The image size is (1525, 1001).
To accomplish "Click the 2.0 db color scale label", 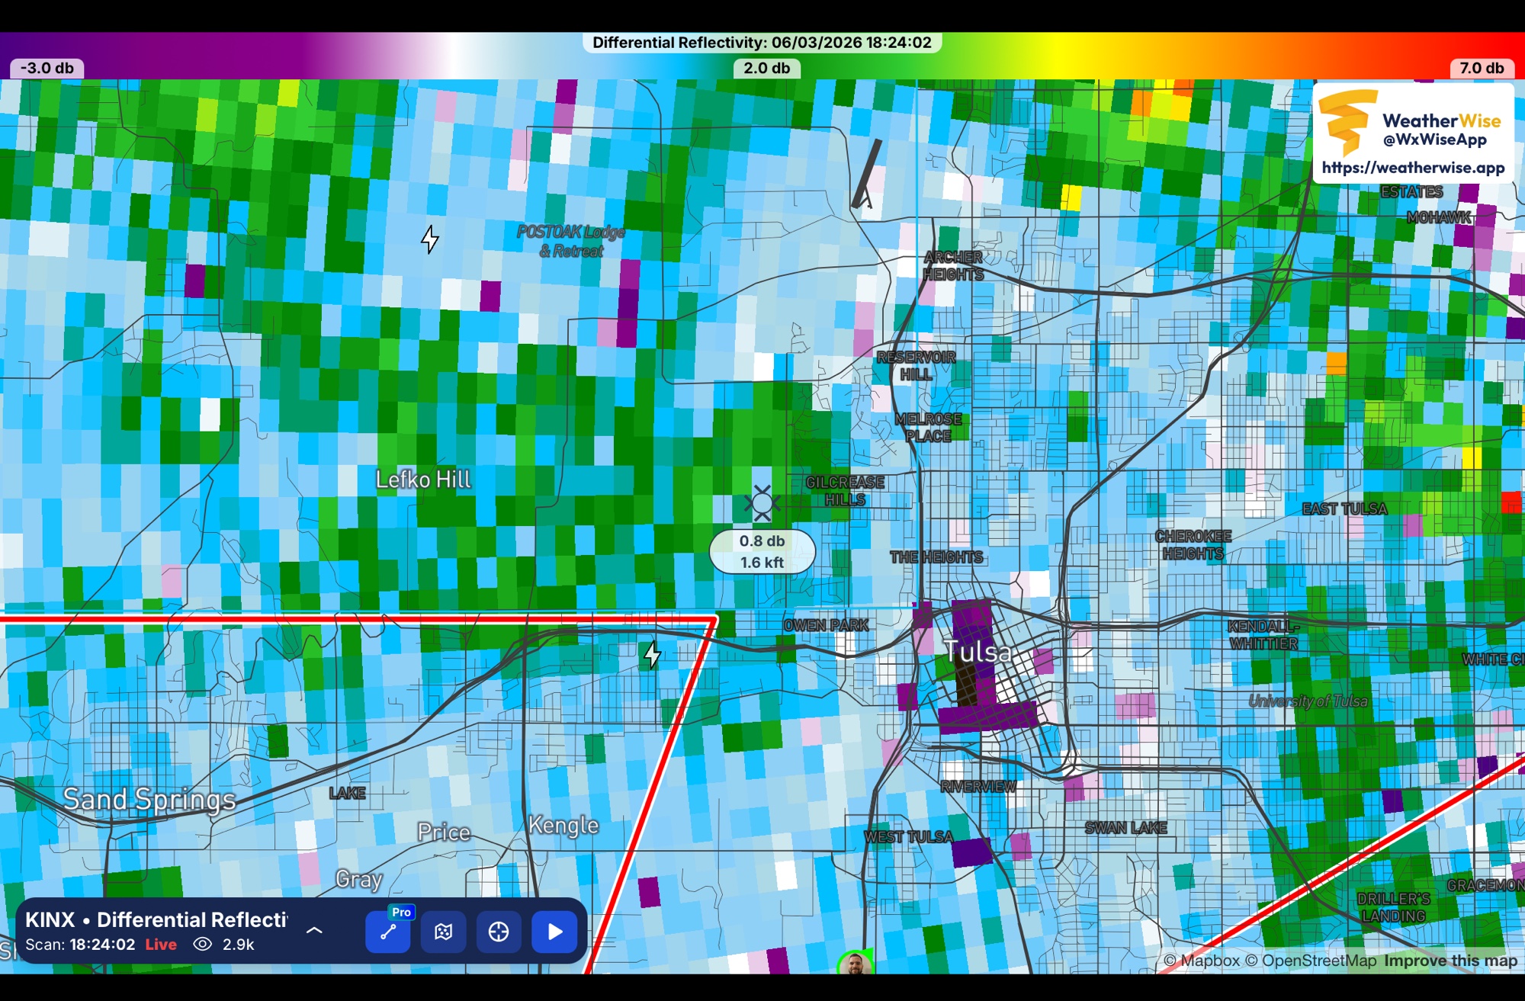I will [x=766, y=68].
